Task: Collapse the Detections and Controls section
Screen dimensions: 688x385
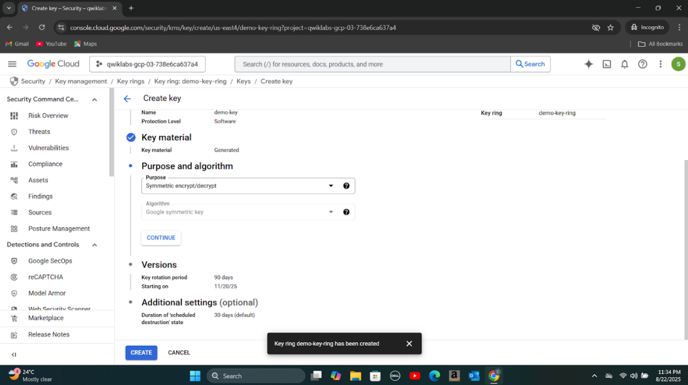Action: tap(94, 245)
